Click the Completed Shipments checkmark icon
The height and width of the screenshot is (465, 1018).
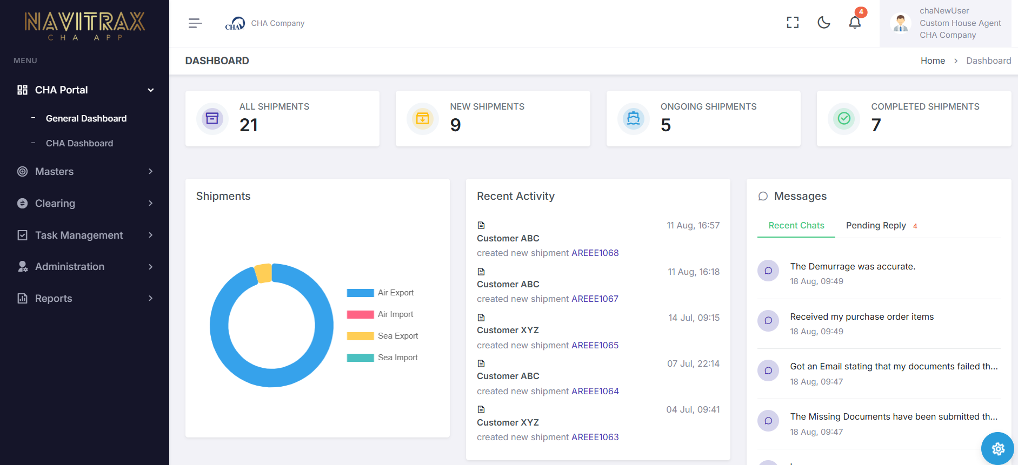click(x=844, y=118)
